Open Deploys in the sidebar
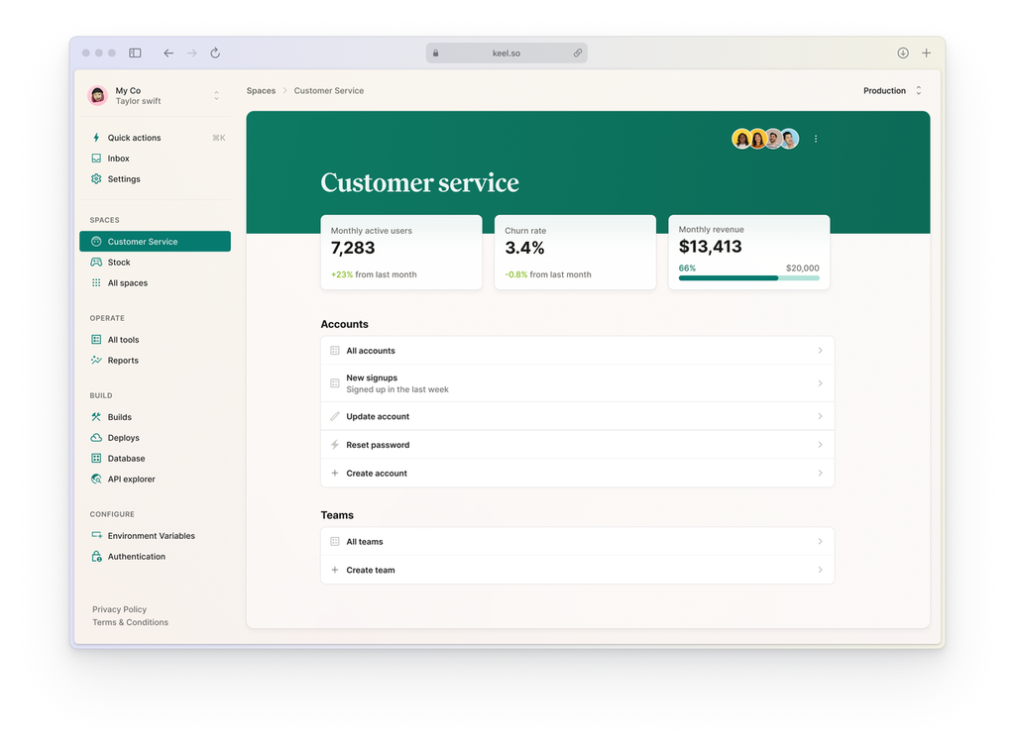 (156, 438)
